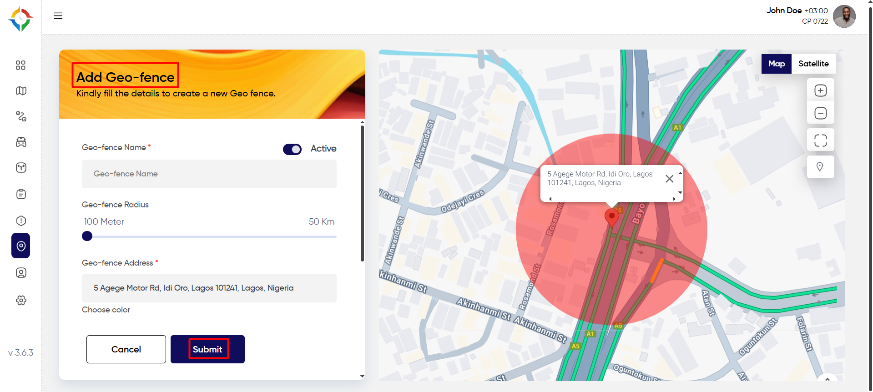
Task: Expand the map's bottom corner chevron
Action: (x=828, y=379)
